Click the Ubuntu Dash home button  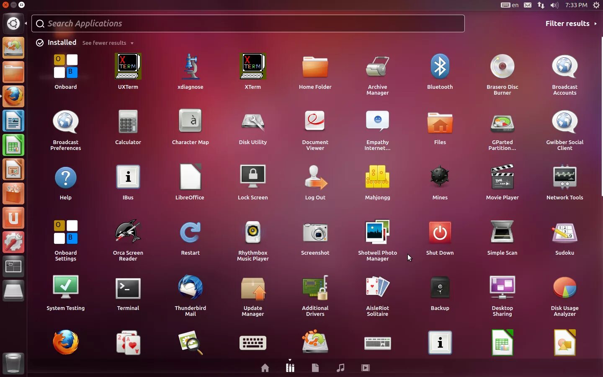(13, 23)
